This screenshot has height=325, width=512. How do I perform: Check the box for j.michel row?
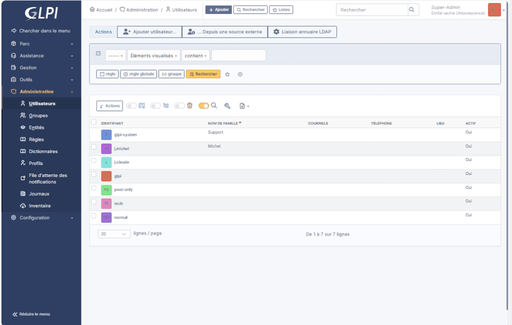tap(93, 147)
